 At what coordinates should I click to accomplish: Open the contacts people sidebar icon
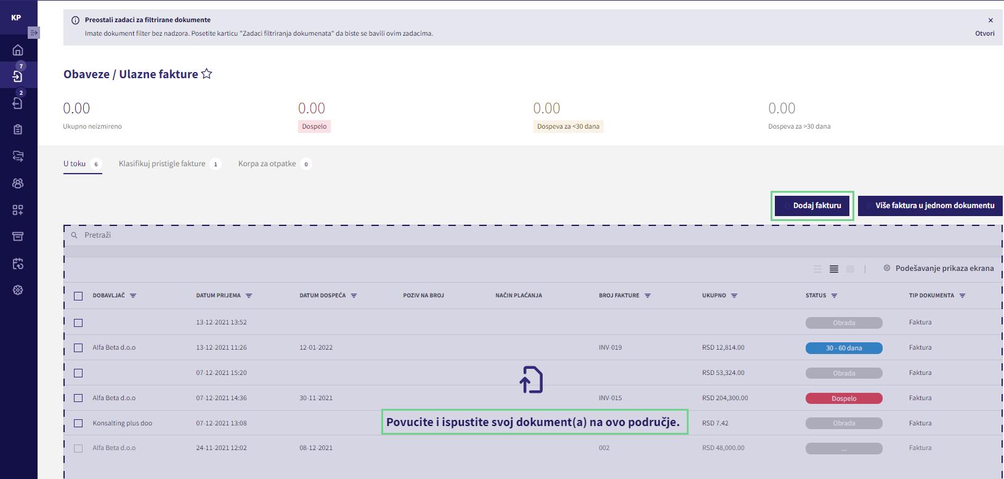pos(18,183)
